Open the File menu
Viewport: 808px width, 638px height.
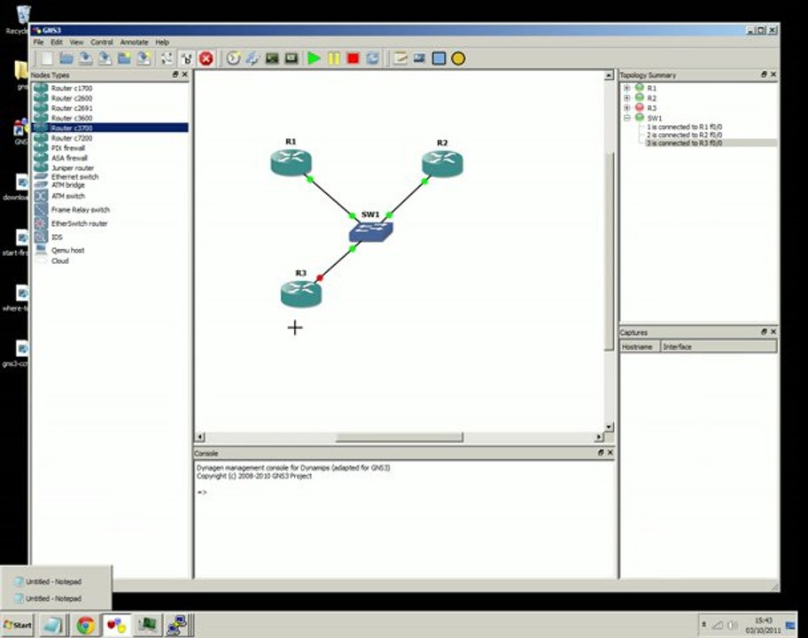39,43
